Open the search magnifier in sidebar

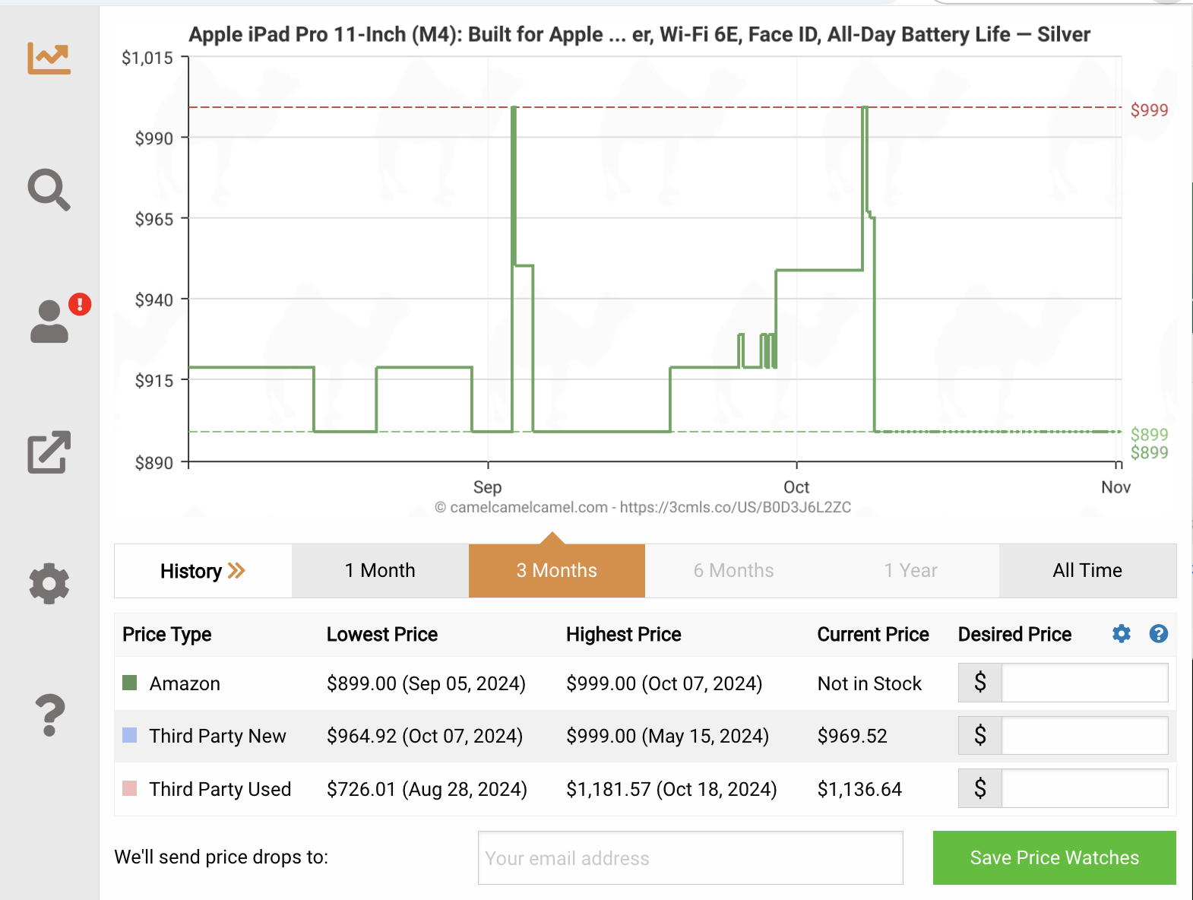[x=49, y=189]
